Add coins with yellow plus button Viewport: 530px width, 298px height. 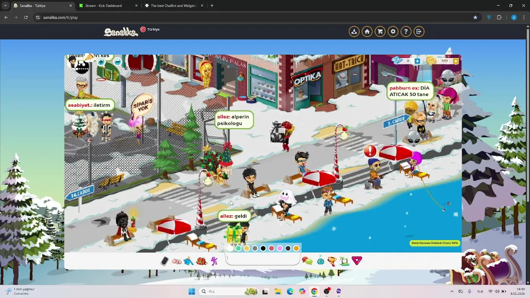(455, 61)
